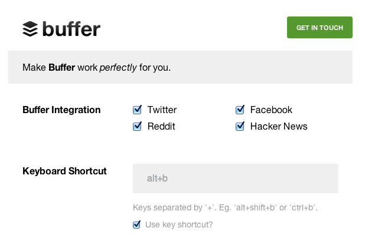The width and height of the screenshot is (375, 248).
Task: Click the "Use key shortcut?" label
Action: click(179, 224)
